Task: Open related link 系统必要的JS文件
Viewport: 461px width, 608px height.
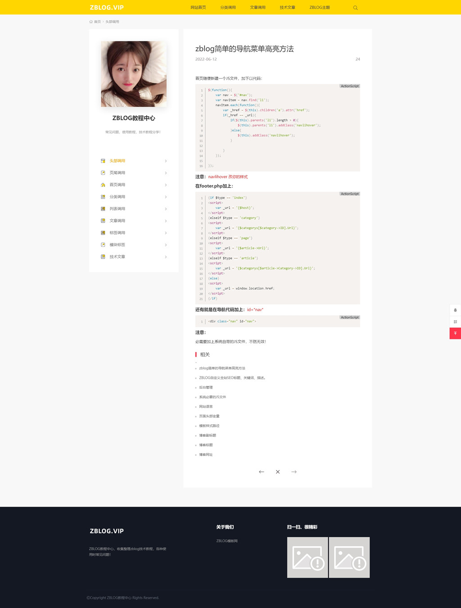Action: tap(212, 397)
